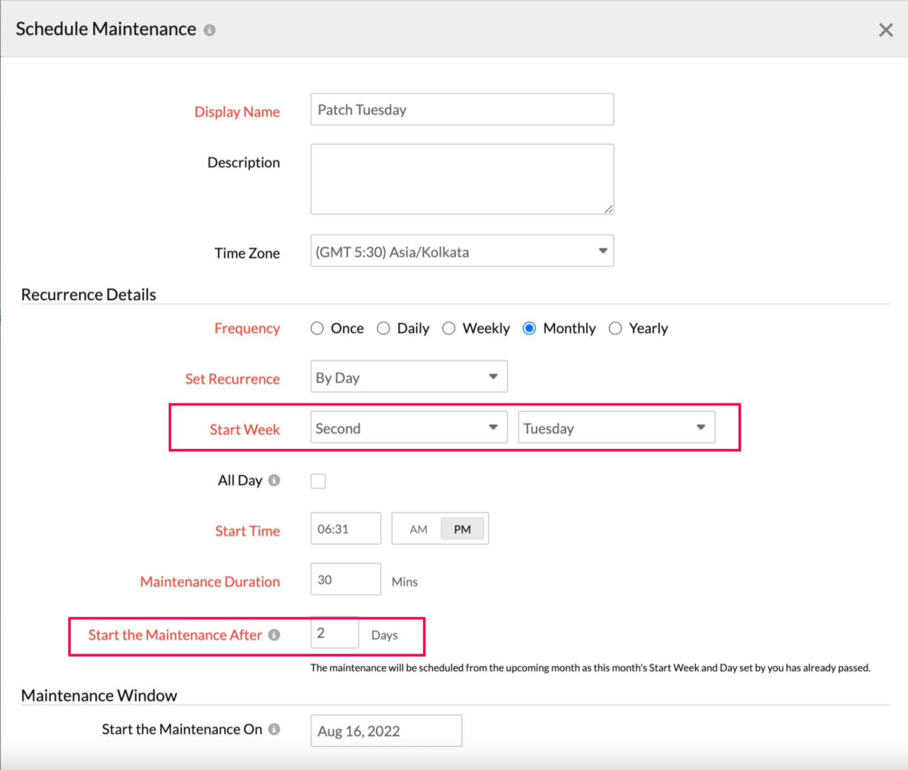This screenshot has width=908, height=770.
Task: Click the All Day field label
Action: 240,481
